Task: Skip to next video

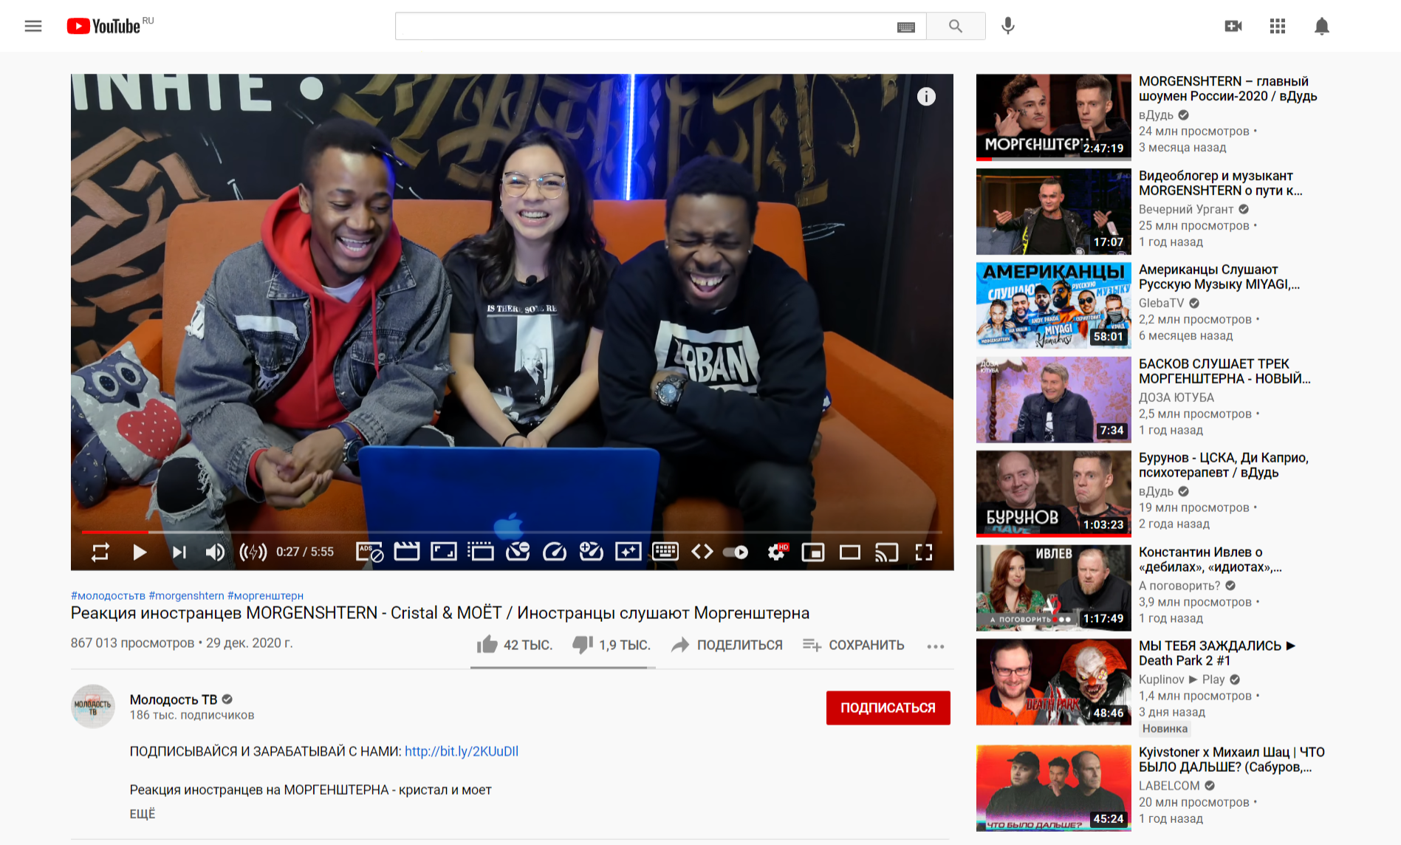Action: coord(179,552)
